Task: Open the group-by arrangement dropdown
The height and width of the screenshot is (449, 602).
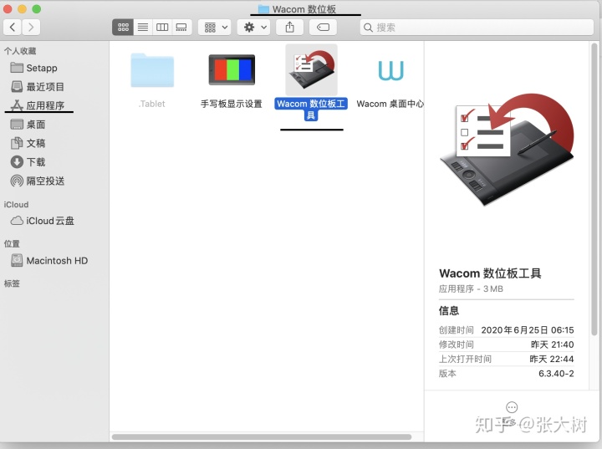Action: pos(215,28)
